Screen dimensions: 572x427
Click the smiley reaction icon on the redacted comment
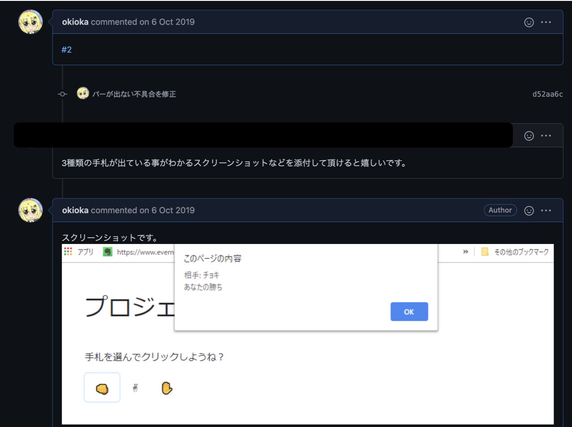[x=529, y=135]
